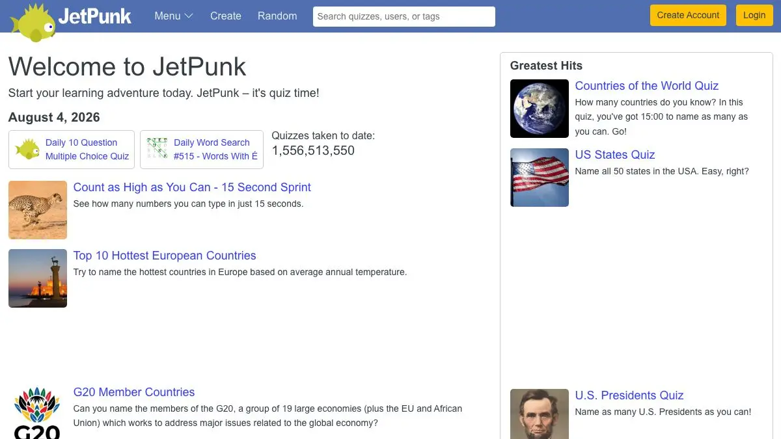Screen dimensions: 781x439
Task: Open the Create page link
Action: (226, 16)
